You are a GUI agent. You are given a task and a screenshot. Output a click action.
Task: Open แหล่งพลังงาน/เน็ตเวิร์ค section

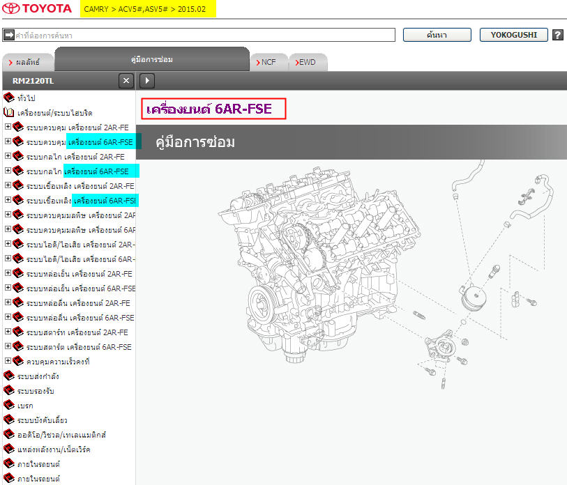(54, 449)
